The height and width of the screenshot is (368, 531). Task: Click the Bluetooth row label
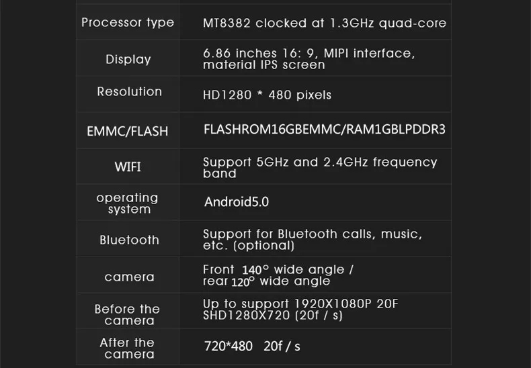pyautogui.click(x=129, y=240)
